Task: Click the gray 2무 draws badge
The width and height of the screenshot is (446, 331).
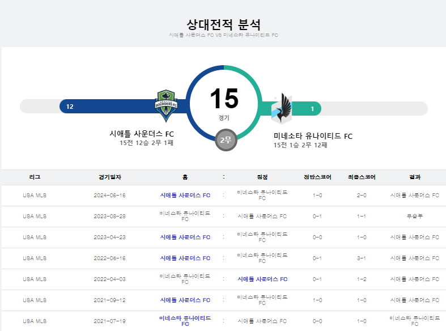Action: (x=226, y=140)
